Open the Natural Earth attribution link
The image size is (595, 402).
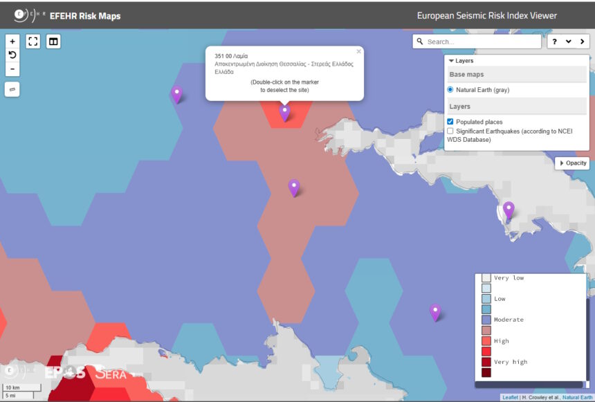576,398
